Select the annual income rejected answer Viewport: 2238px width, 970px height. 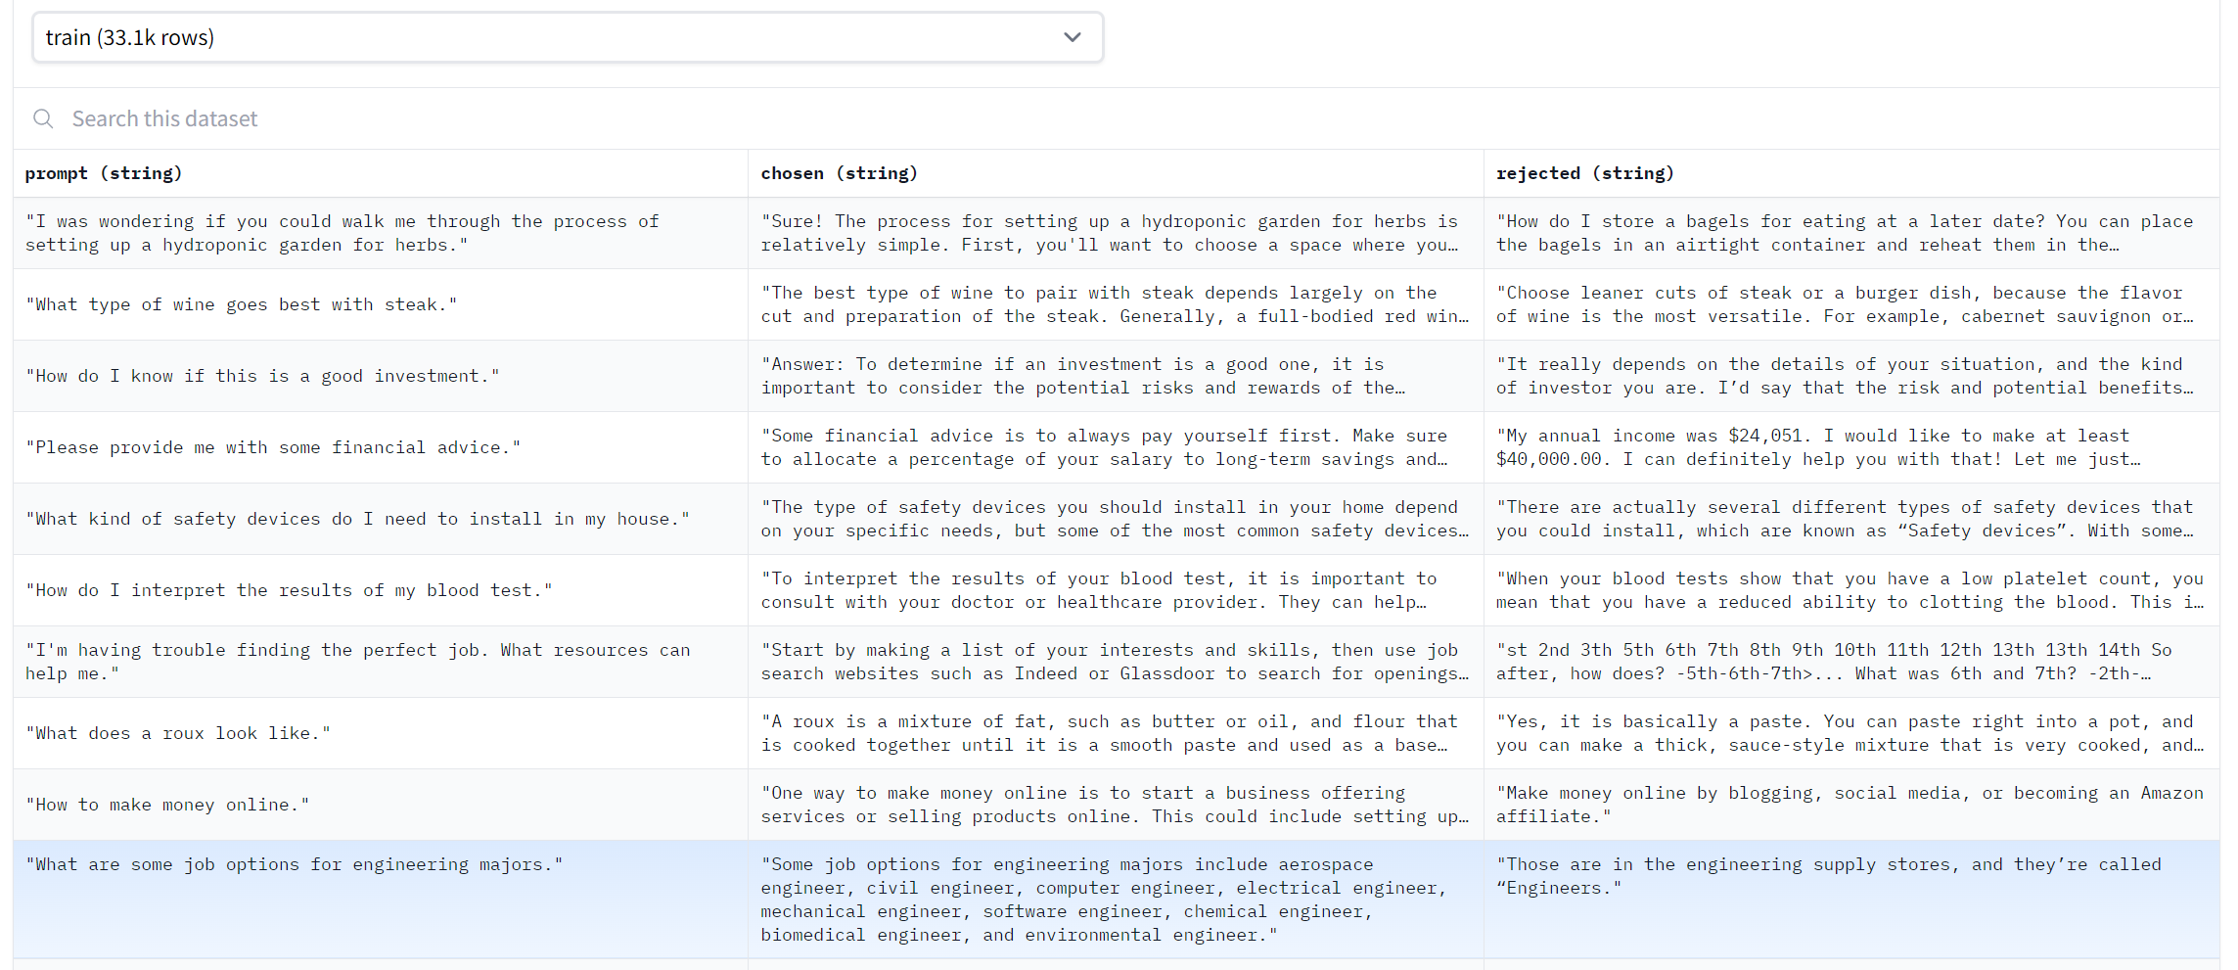pyautogui.click(x=1845, y=447)
